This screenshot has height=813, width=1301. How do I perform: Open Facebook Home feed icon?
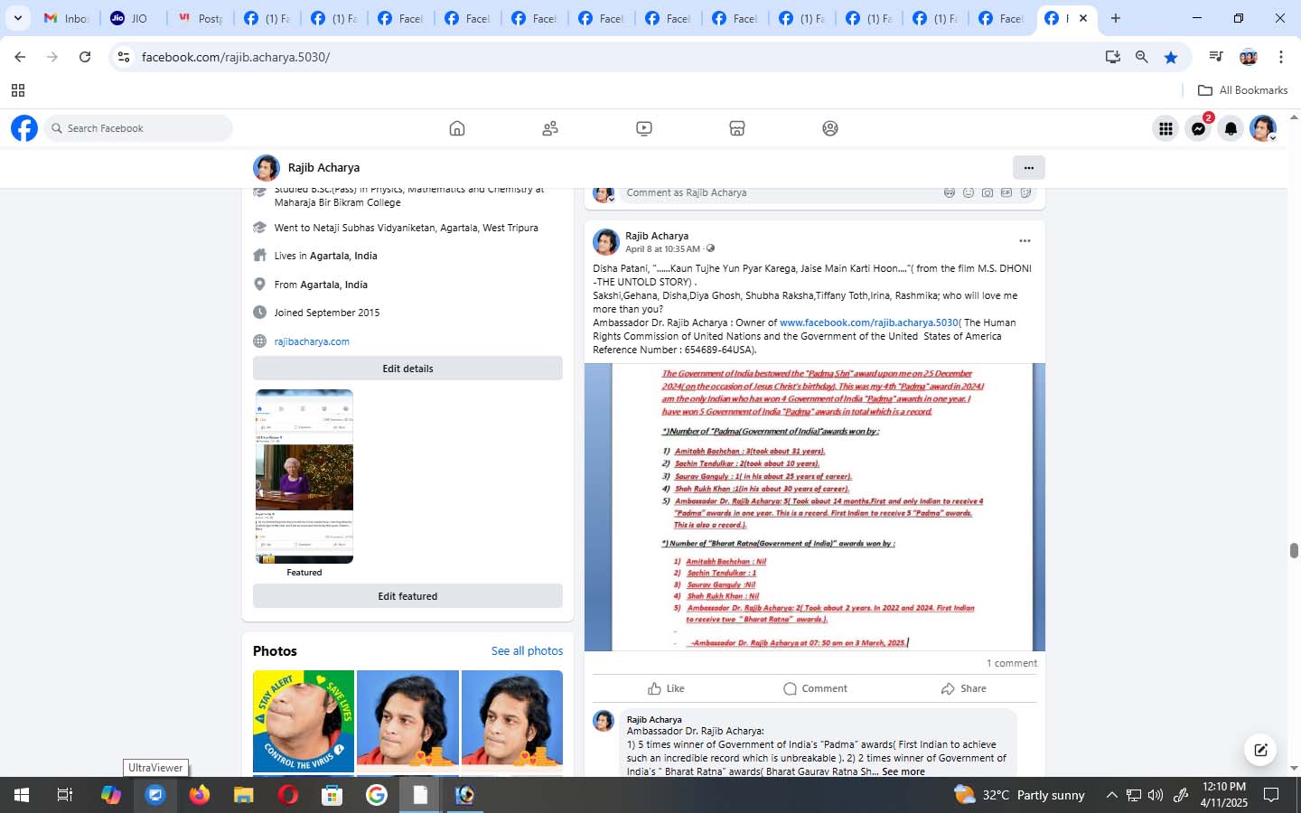(x=457, y=128)
